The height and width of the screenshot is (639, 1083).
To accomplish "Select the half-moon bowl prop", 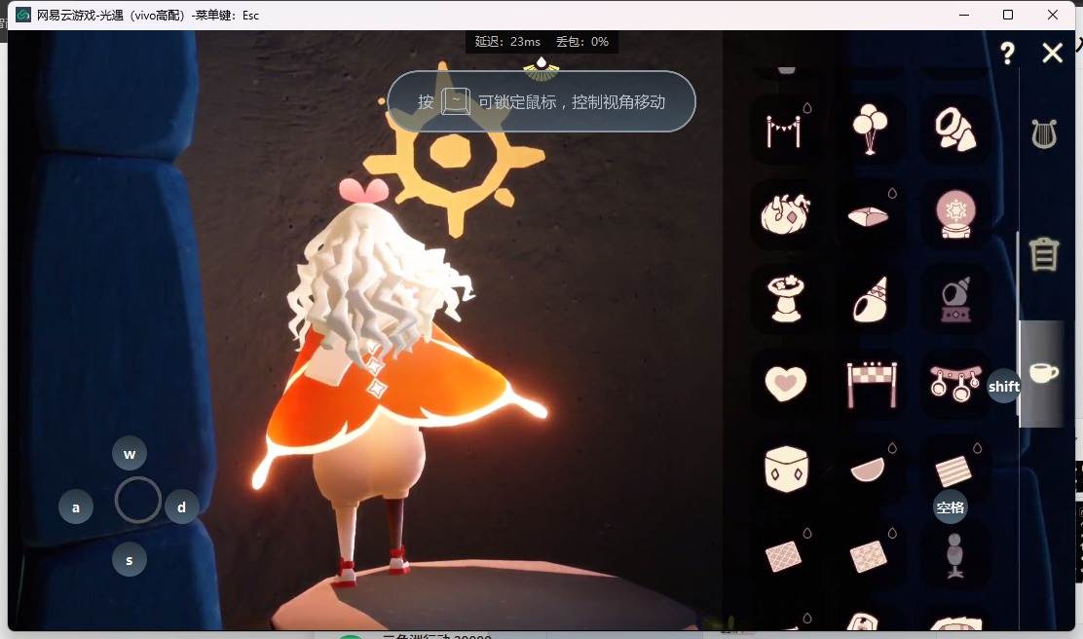I will [x=870, y=470].
